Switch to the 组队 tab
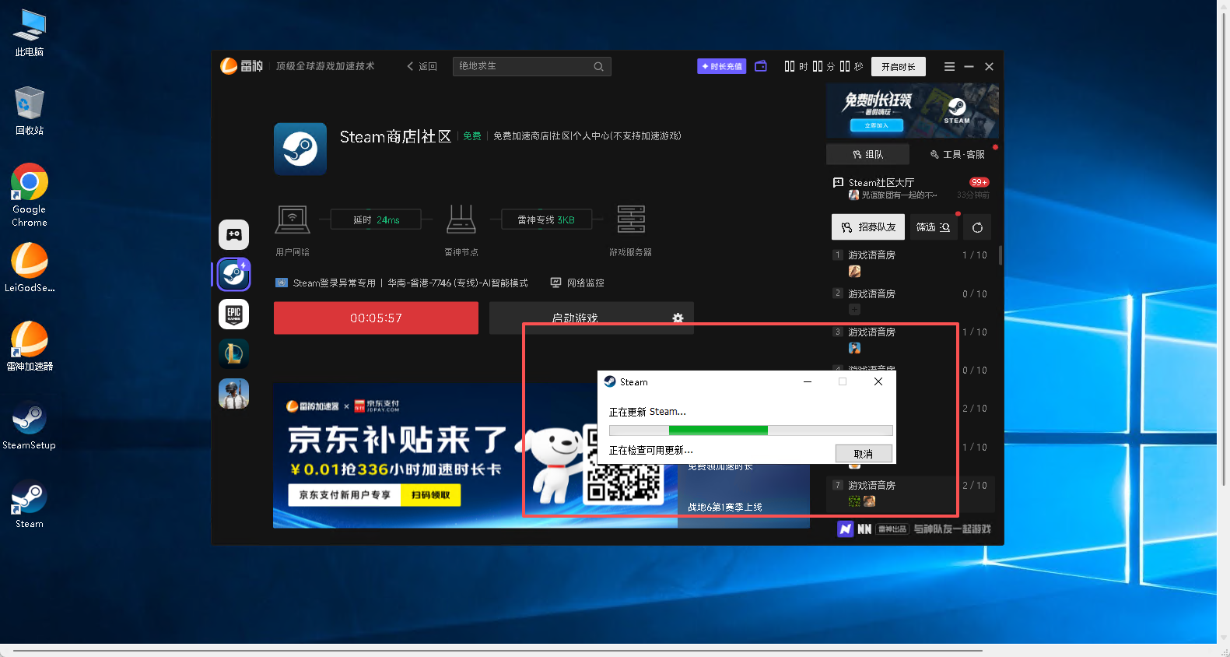This screenshot has width=1230, height=657. pos(867,154)
